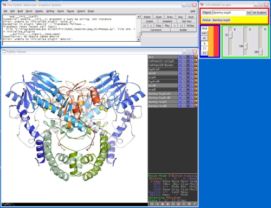Screen dimensions: 271x208
Task: Rewind to first frame in viewer controls
Action: tap(152, 204)
